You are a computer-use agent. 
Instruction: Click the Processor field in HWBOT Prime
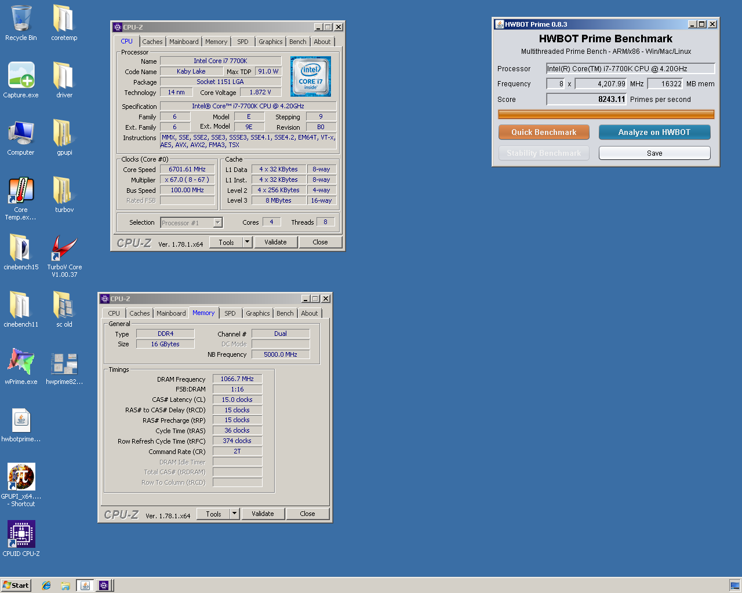point(631,68)
